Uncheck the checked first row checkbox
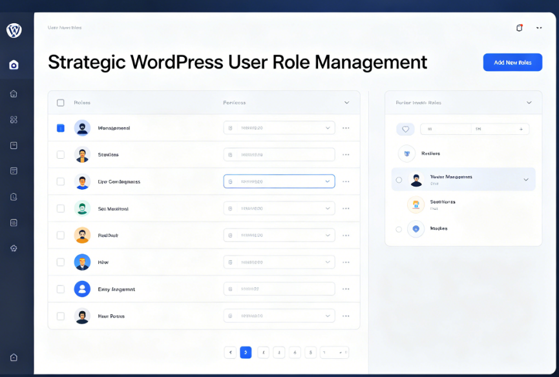 (x=61, y=128)
